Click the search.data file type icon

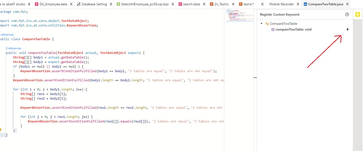pyautogui.click(x=181, y=4)
